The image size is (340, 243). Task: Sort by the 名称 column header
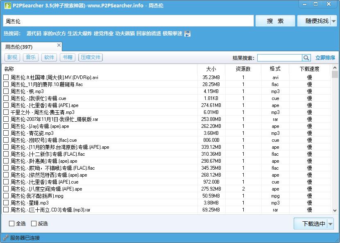99,69
